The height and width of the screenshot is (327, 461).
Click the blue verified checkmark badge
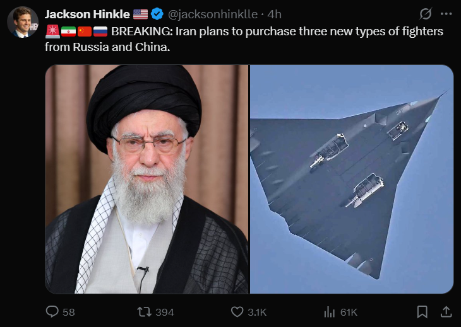pyautogui.click(x=157, y=14)
